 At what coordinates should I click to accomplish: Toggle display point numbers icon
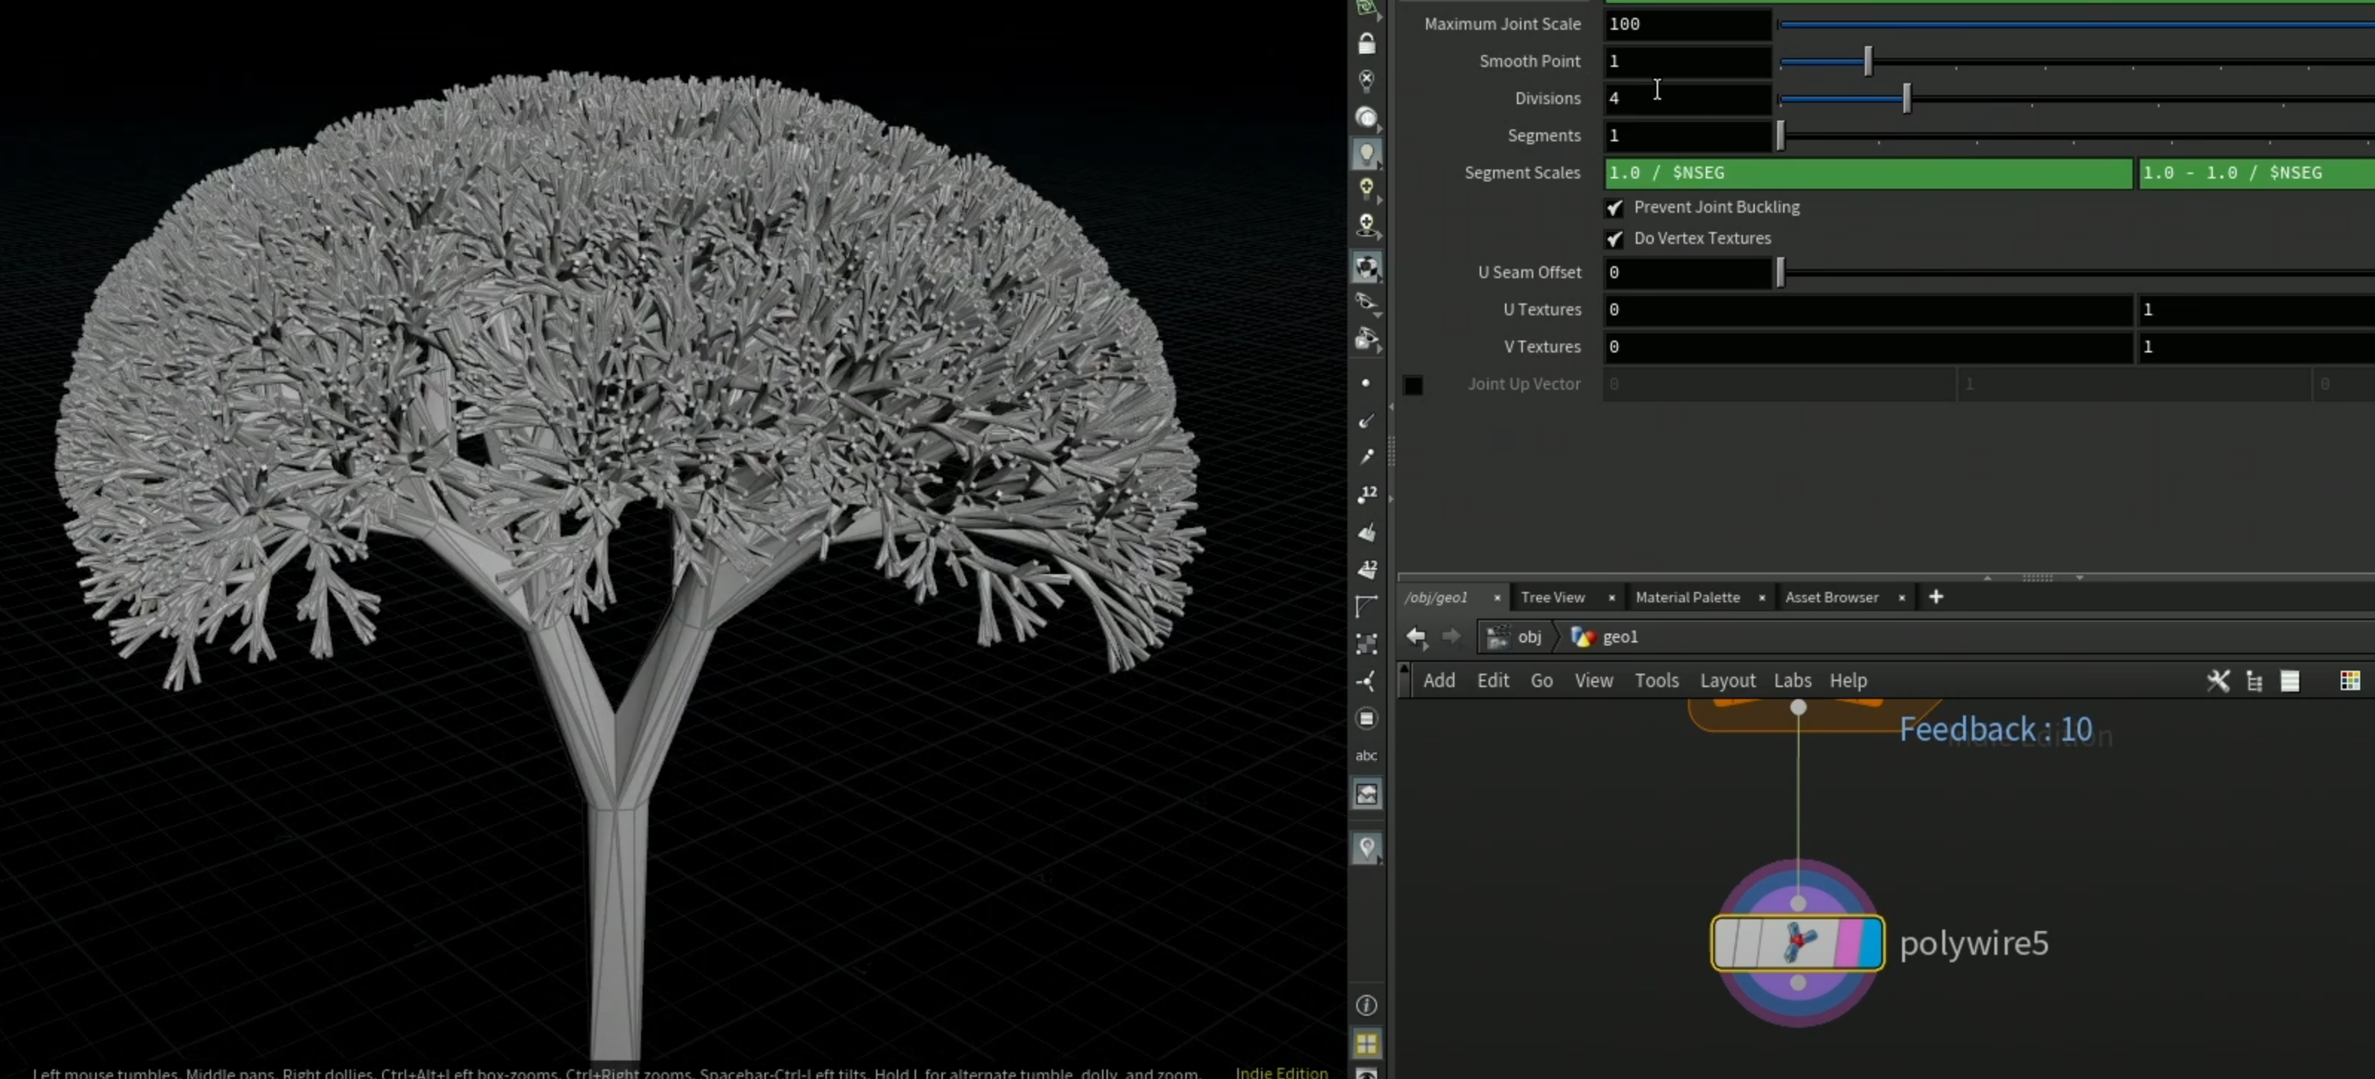pyautogui.click(x=1367, y=495)
